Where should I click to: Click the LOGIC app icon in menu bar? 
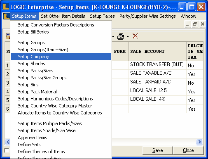tap(7, 16)
